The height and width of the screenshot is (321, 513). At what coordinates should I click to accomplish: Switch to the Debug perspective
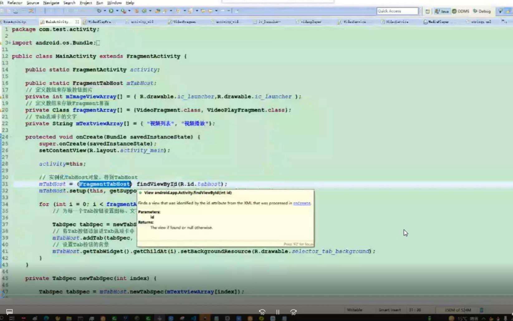click(482, 11)
